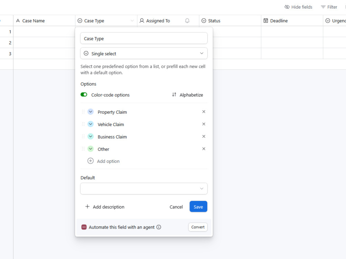Click the Hide fields eye icon
Viewport: 346px width, 259px height.
click(287, 7)
